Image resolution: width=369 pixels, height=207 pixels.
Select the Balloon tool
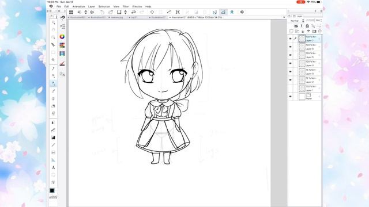pyautogui.click(x=54, y=175)
